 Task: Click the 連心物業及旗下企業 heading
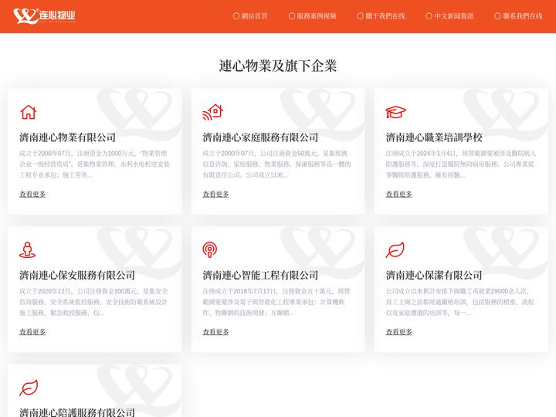tap(278, 66)
